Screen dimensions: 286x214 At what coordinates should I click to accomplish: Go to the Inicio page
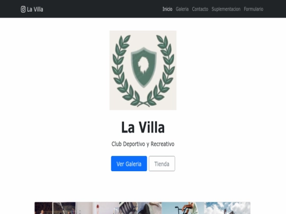(x=167, y=9)
